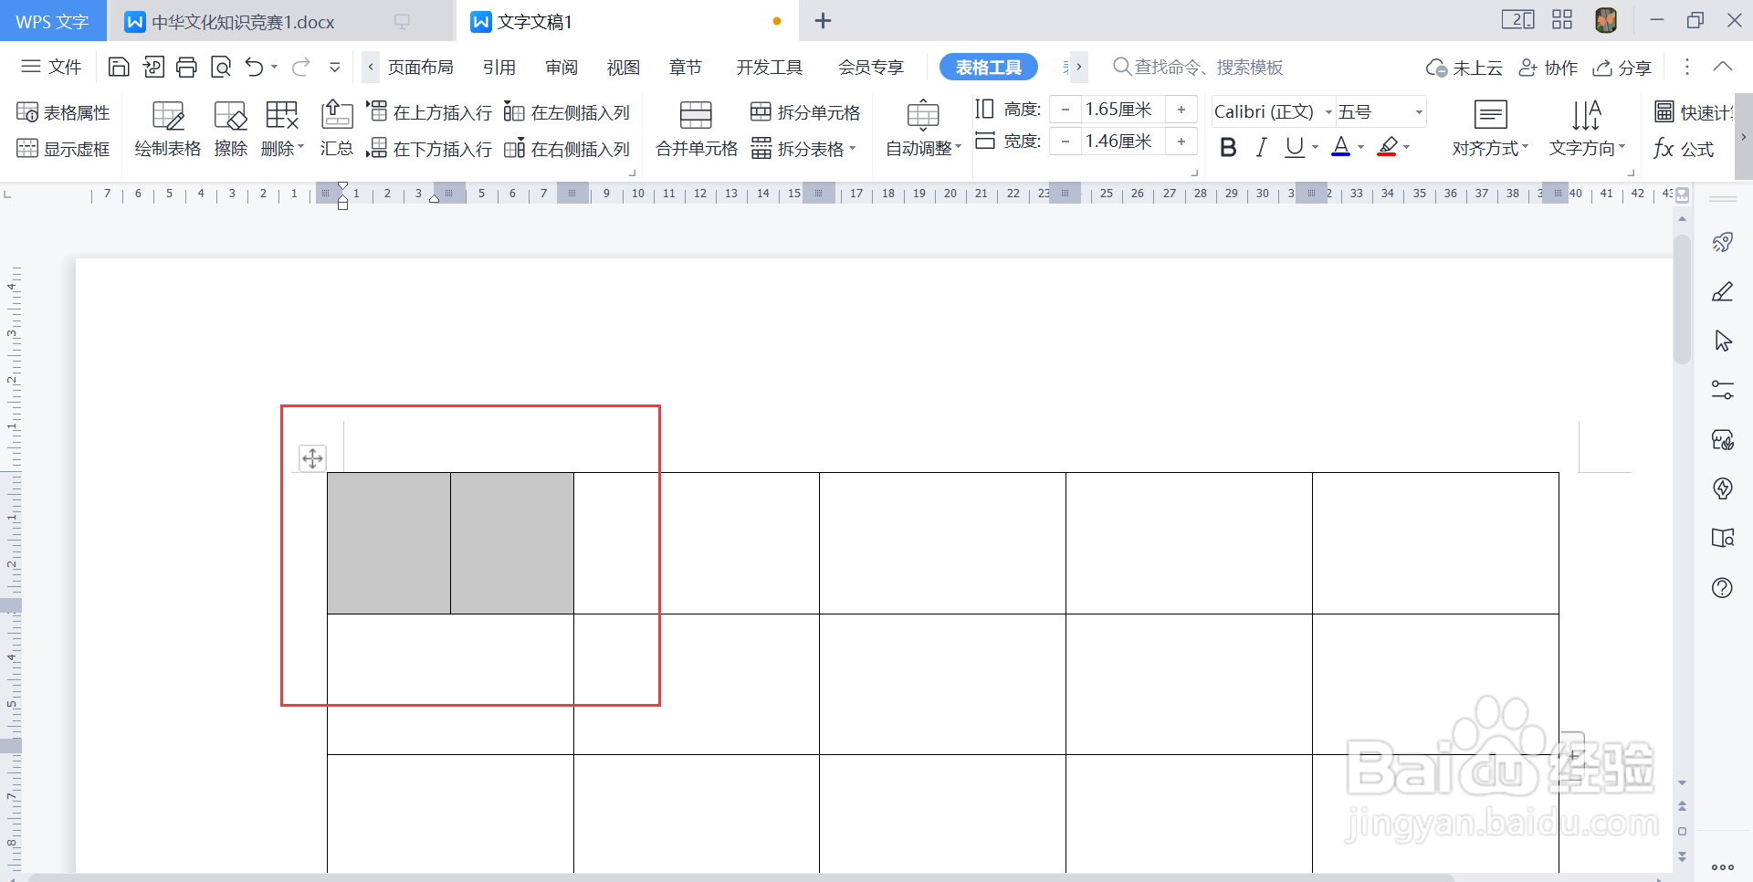
Task: Open 文字方向 text direction dropdown
Action: 1588,130
